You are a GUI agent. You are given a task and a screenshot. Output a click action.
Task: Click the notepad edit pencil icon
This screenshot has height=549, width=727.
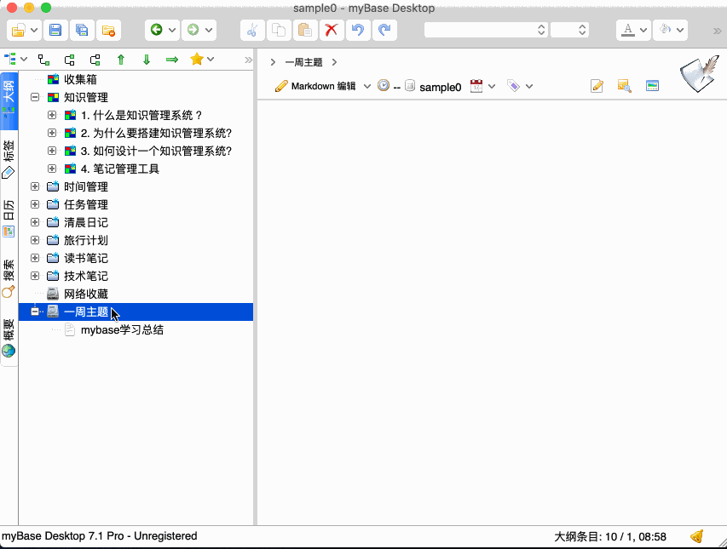pyautogui.click(x=597, y=86)
